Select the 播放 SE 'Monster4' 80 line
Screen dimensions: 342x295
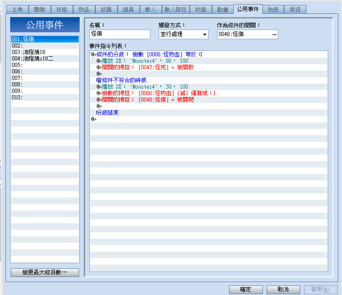coord(209,61)
